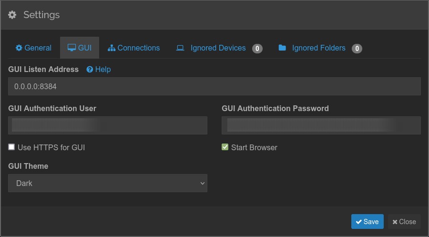The height and width of the screenshot is (237, 429).
Task: Uncheck the Start Browser checkbox
Action: [225, 147]
